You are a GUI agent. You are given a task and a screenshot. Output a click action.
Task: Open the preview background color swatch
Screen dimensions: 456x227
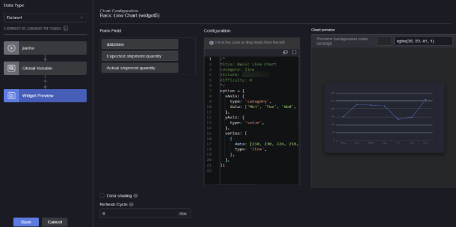tap(384, 41)
